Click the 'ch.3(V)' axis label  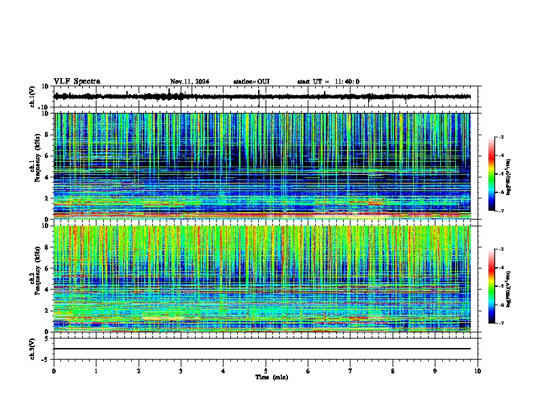point(33,349)
